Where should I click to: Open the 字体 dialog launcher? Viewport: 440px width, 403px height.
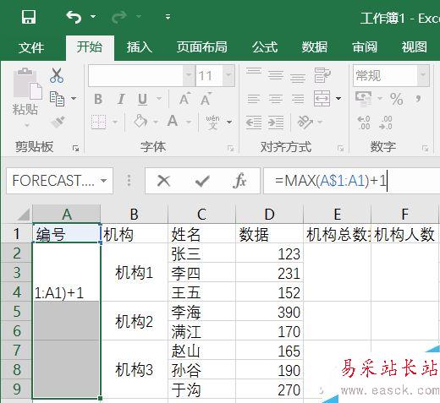coord(230,148)
